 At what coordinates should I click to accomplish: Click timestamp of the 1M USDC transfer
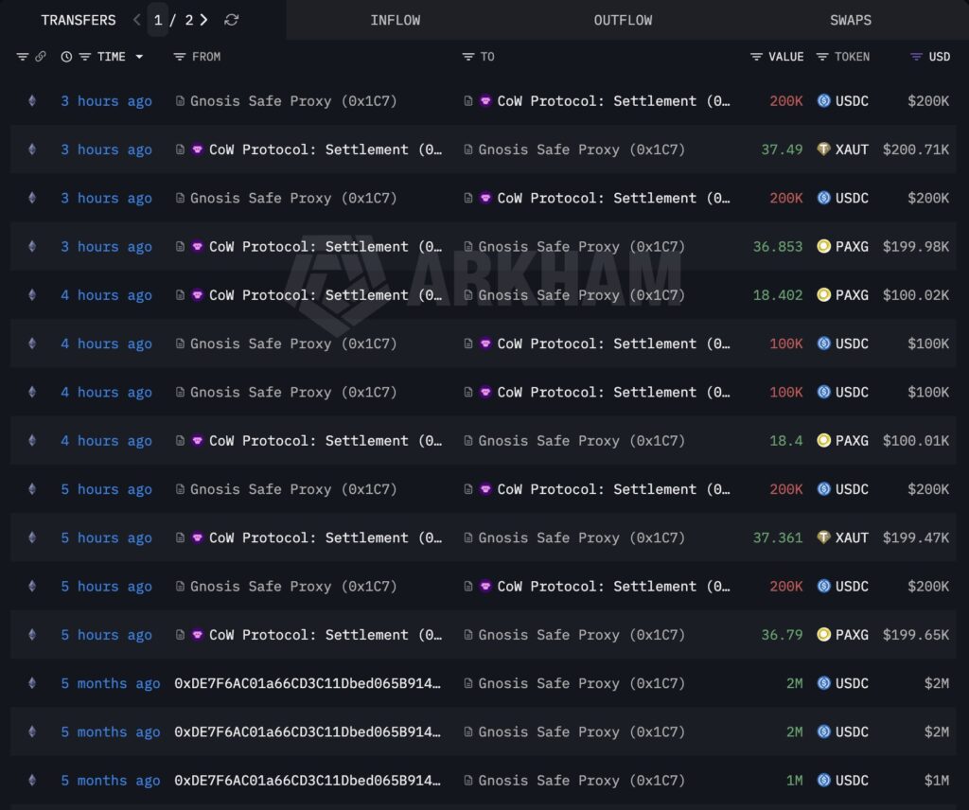[x=111, y=781]
